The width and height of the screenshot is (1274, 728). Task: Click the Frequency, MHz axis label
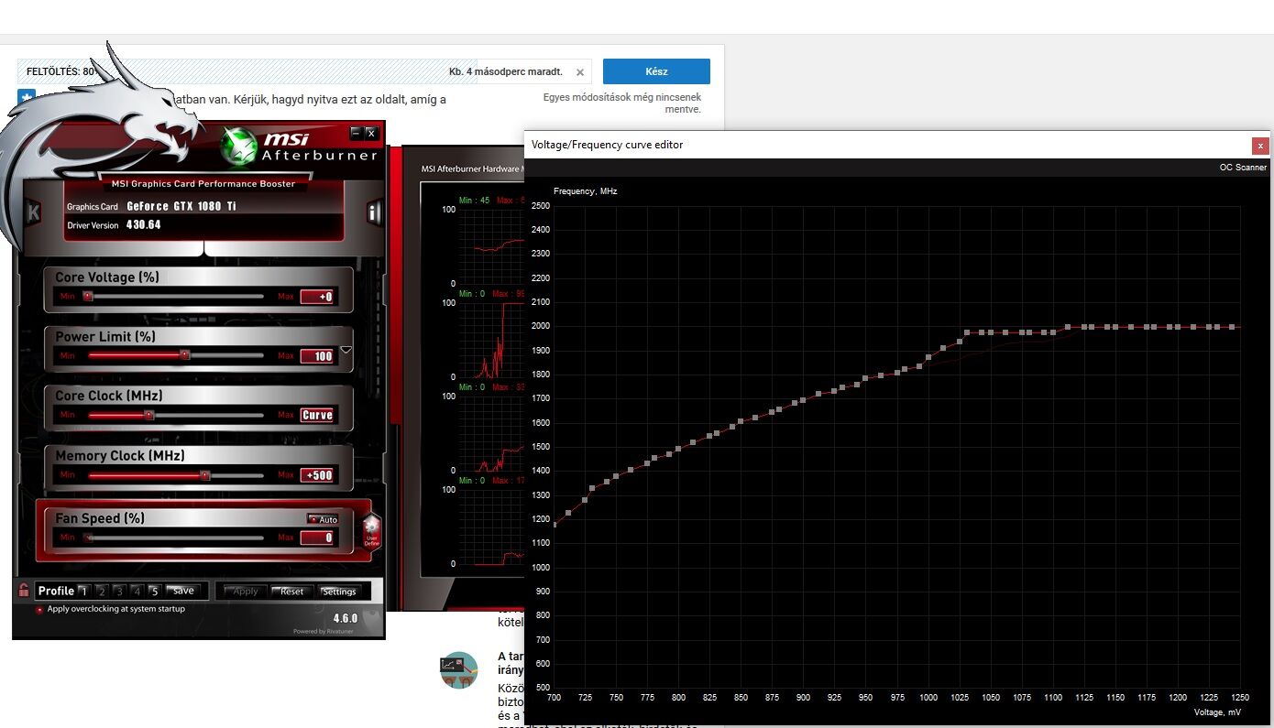point(586,191)
